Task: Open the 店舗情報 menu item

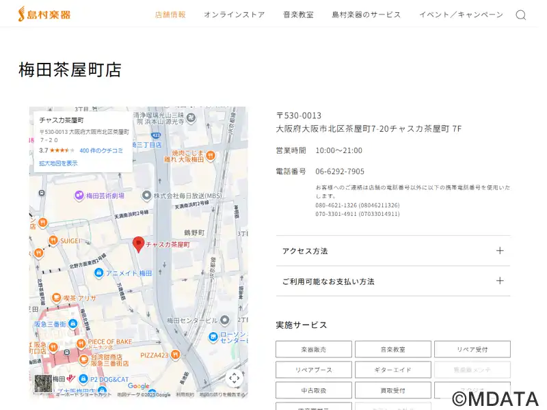Action: coord(170,14)
